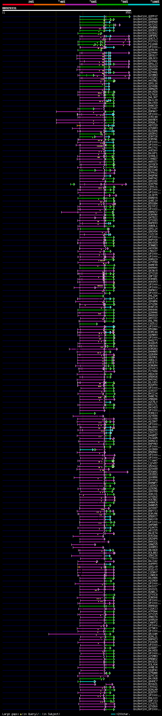This screenshot has height=716, width=162.
Task: Select the UniRef100_Q7TWC0 label
Action: coord(145,628)
